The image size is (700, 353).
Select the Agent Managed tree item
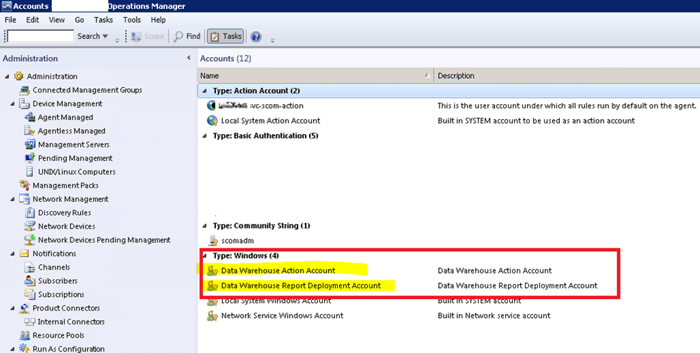pos(65,118)
